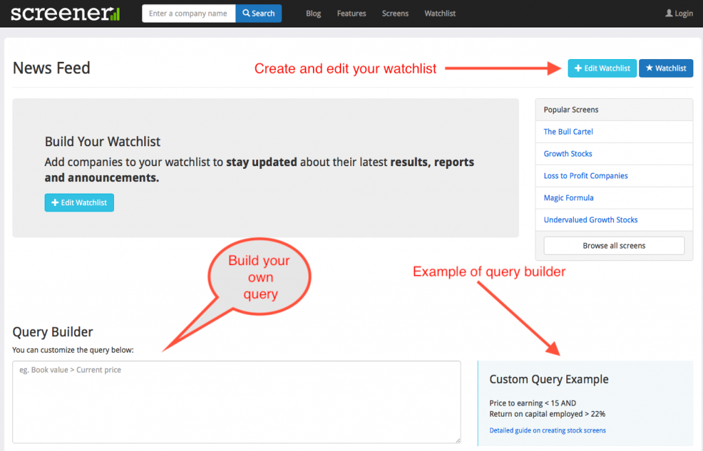Open the Magic Formula screen
The image size is (703, 451).
point(568,198)
